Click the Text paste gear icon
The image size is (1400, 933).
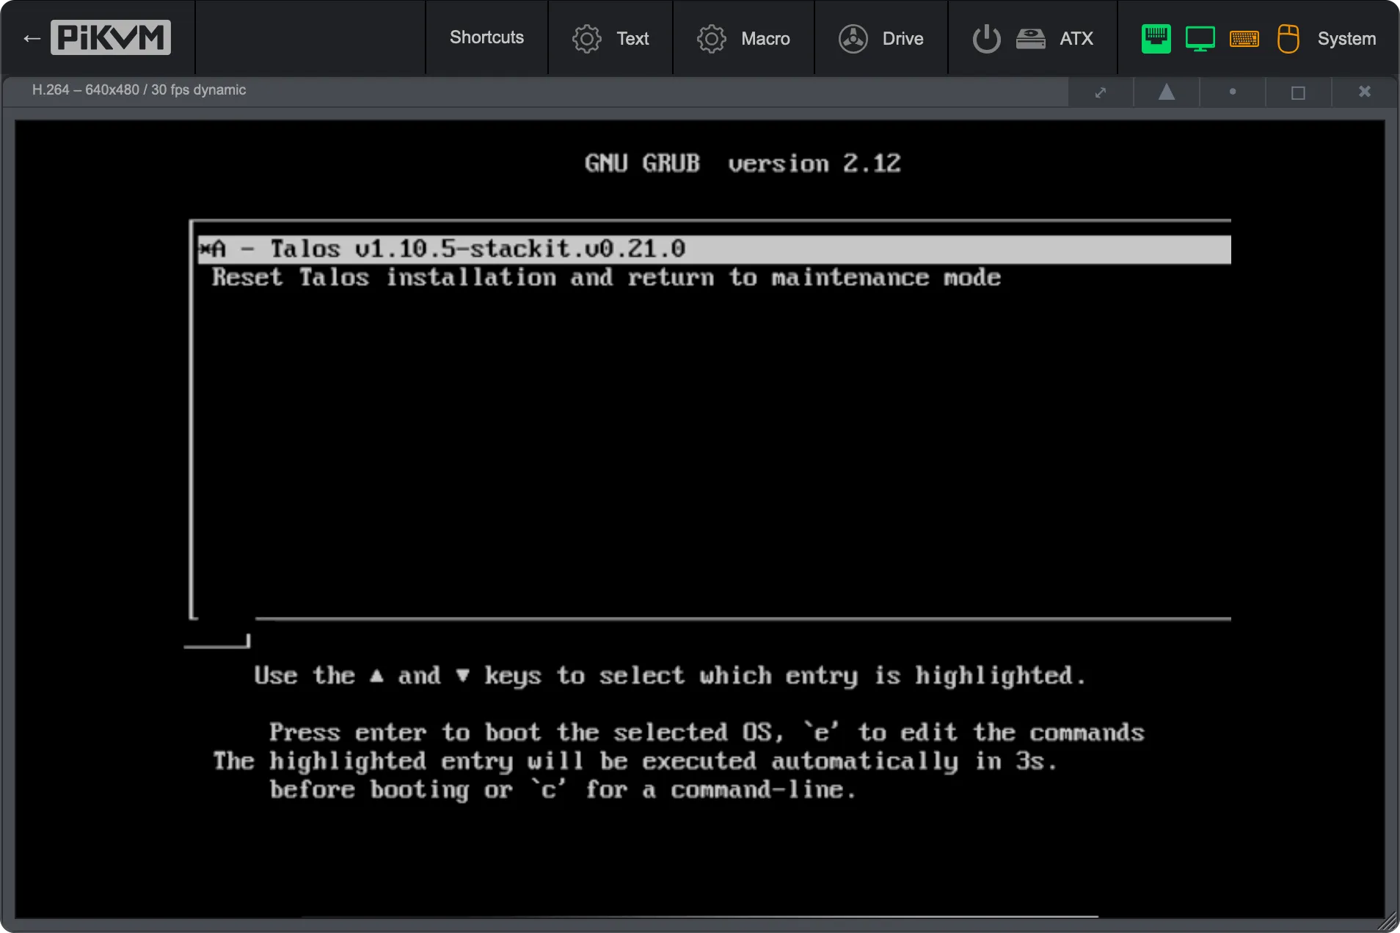tap(586, 38)
